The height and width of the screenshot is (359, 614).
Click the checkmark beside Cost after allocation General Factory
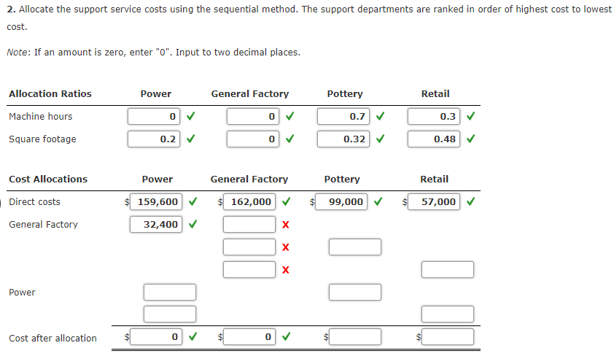pos(287,336)
